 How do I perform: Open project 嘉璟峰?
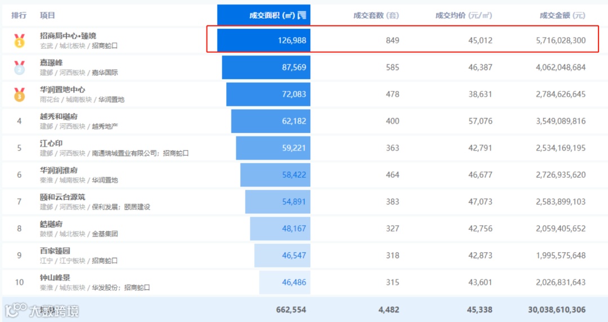click(51, 63)
